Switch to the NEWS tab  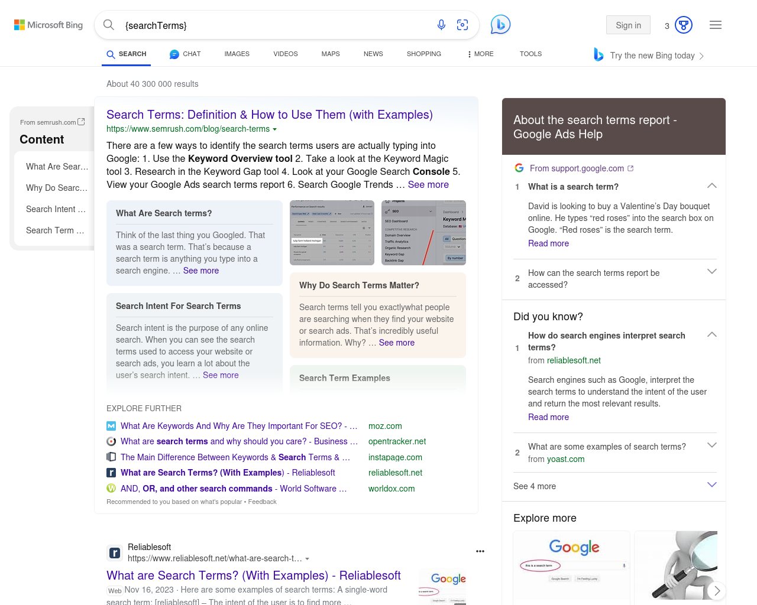tap(373, 54)
